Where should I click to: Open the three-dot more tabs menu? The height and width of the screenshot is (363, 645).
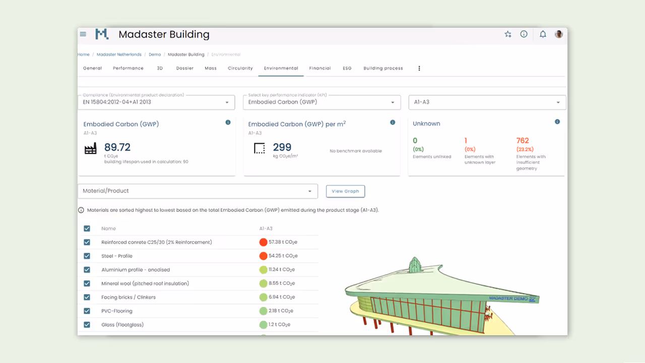click(419, 68)
